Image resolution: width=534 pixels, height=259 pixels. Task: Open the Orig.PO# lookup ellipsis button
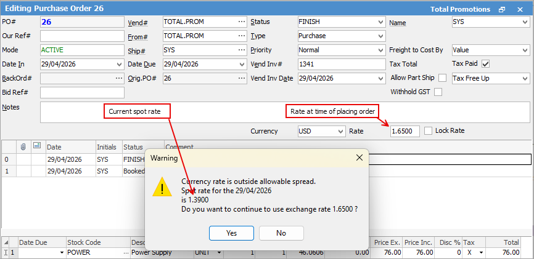pyautogui.click(x=242, y=78)
